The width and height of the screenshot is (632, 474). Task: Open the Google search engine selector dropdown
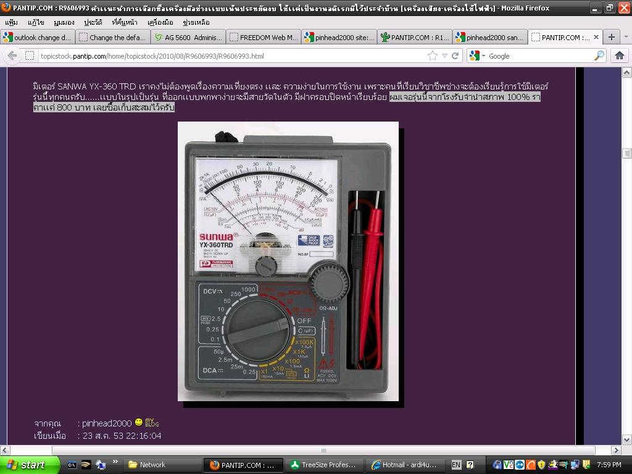point(477,56)
